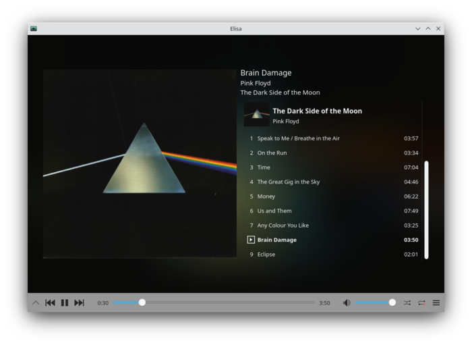472x345 pixels.
Task: Click the Pink Floyd artist label below song title
Action: coord(256,83)
